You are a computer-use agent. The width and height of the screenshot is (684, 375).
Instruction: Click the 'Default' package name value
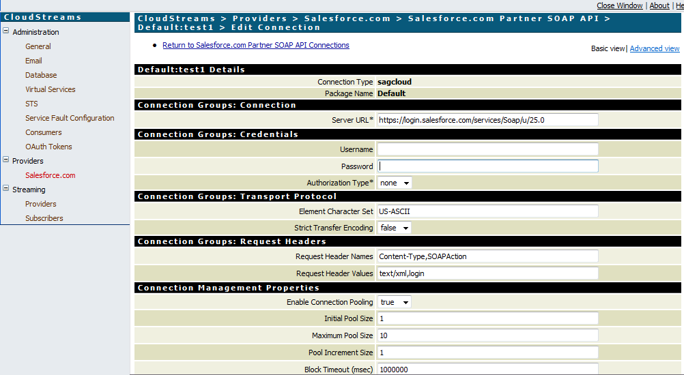click(391, 93)
